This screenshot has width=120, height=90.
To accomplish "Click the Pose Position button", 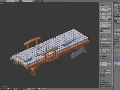I will (117, 26).
